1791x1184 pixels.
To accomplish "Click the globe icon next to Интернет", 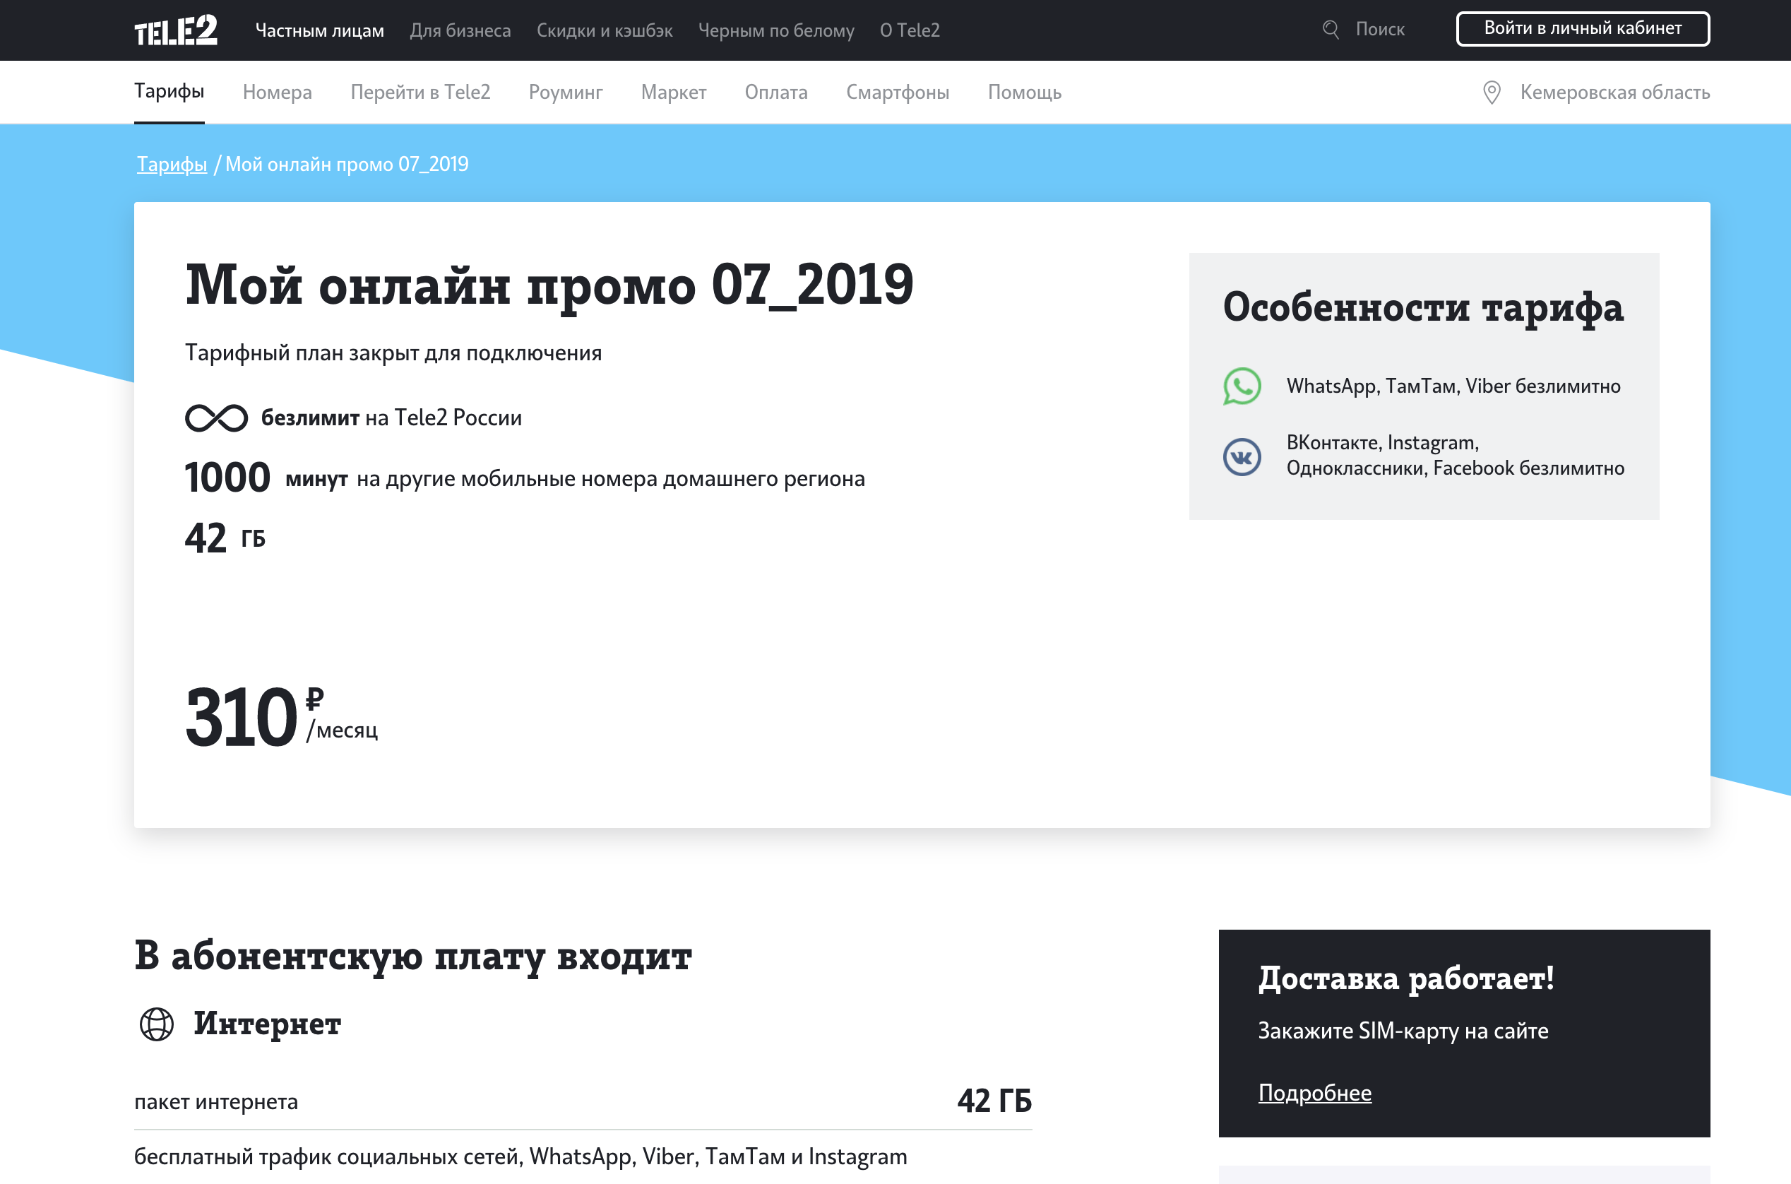I will [x=157, y=1024].
